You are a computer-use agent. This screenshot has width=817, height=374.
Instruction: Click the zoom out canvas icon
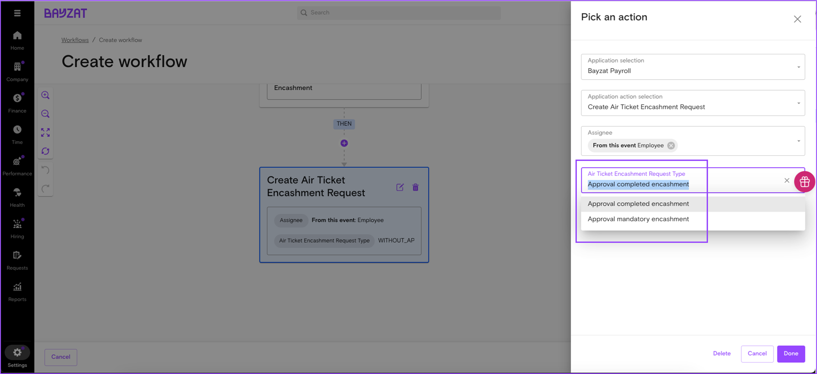pos(45,114)
